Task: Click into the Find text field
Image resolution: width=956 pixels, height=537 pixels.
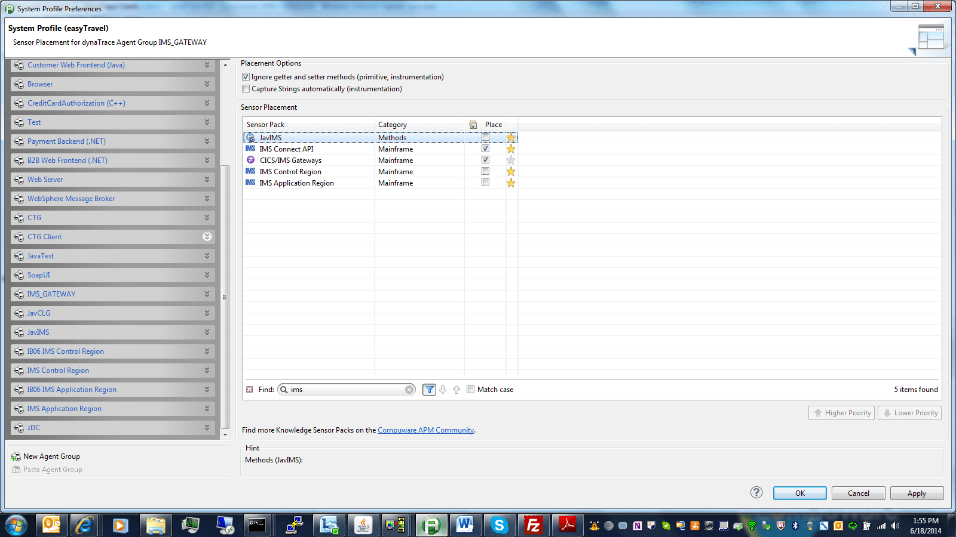Action: (x=347, y=390)
